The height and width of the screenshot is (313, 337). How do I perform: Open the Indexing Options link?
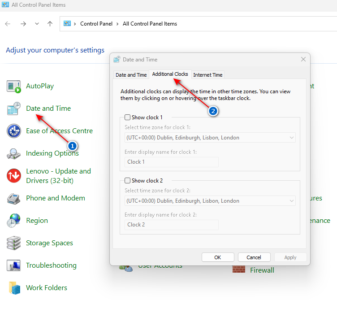[x=52, y=153]
